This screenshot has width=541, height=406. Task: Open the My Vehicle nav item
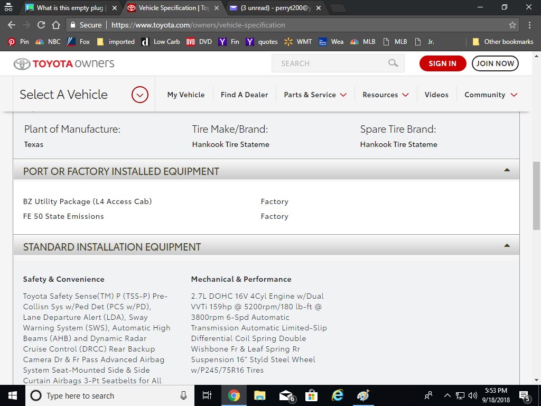click(x=186, y=95)
